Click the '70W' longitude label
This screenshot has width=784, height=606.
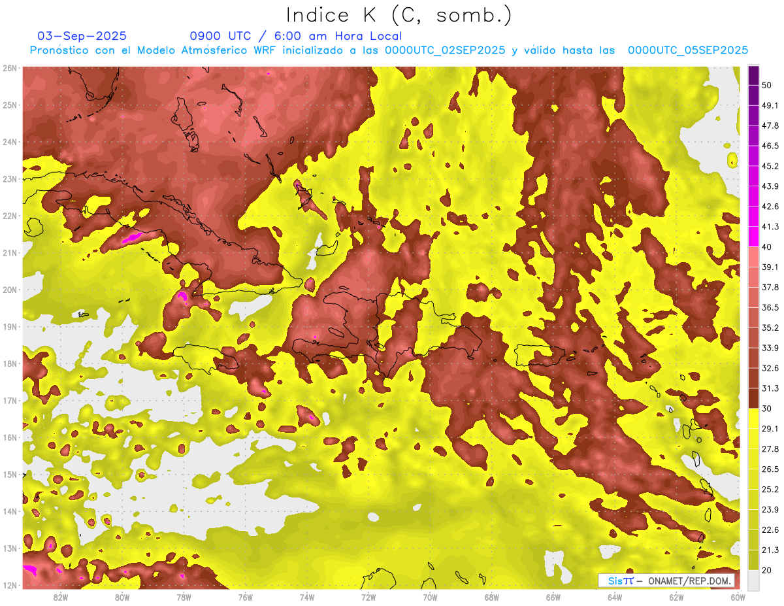430,597
